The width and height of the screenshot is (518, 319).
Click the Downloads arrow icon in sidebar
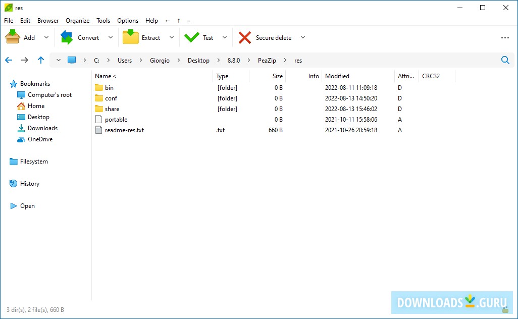[x=21, y=128]
